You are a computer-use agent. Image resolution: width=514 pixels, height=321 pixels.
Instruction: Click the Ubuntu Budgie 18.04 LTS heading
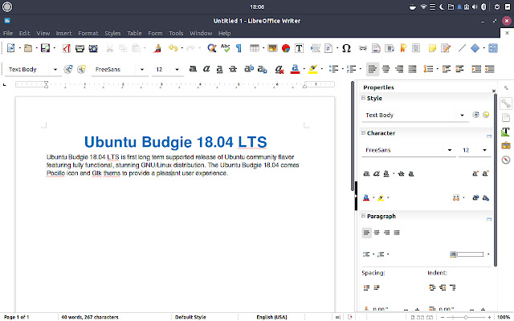coord(176,142)
